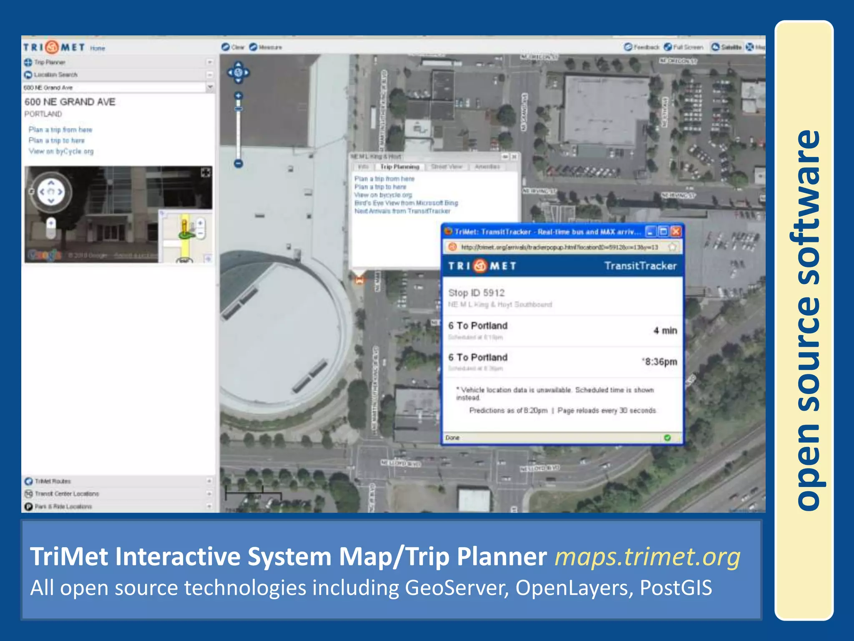Screen dimensions: 854x641
Task: Expand the Trip Planner panel
Action: [x=210, y=62]
